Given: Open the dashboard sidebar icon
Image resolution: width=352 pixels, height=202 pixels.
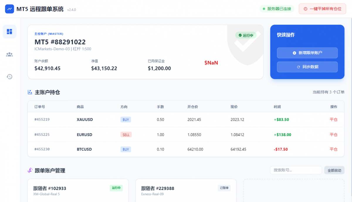Looking at the screenshot, I should tap(9, 31).
